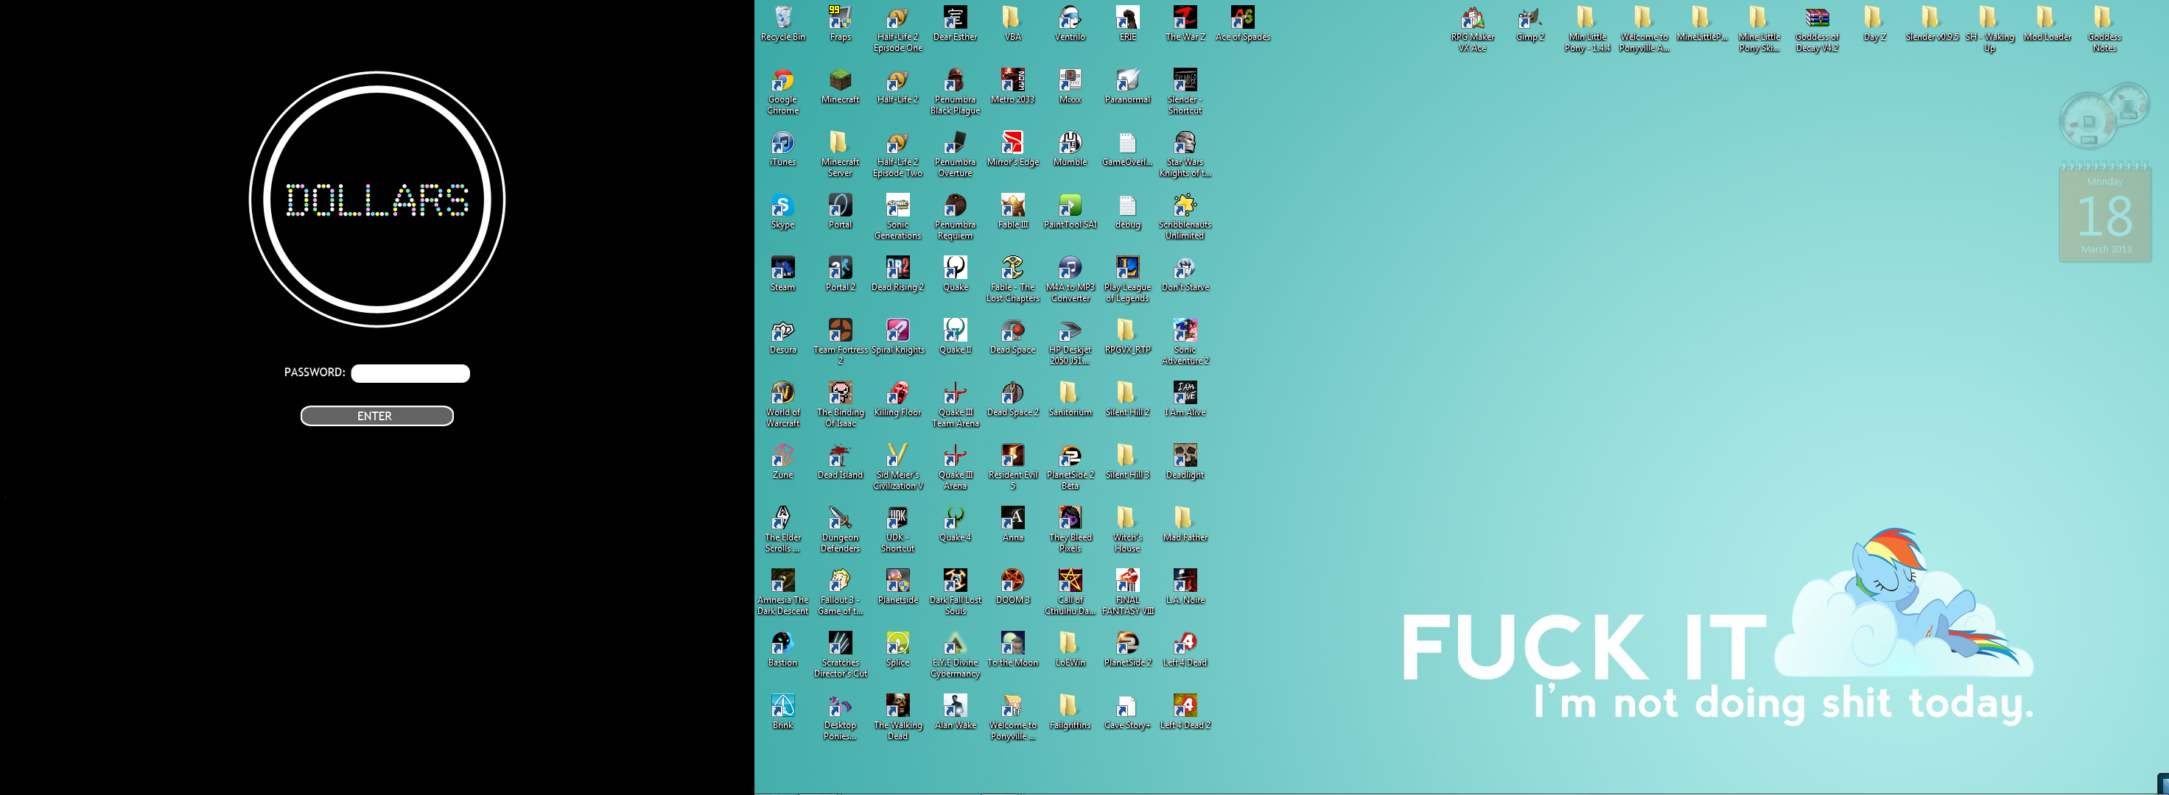Screen dimensions: 2169x795
Task: Select Ace of Spades icon
Action: tap(1243, 23)
